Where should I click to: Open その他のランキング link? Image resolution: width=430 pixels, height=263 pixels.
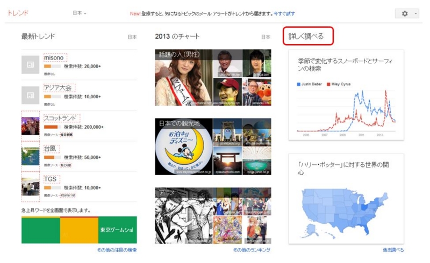pyautogui.click(x=252, y=250)
